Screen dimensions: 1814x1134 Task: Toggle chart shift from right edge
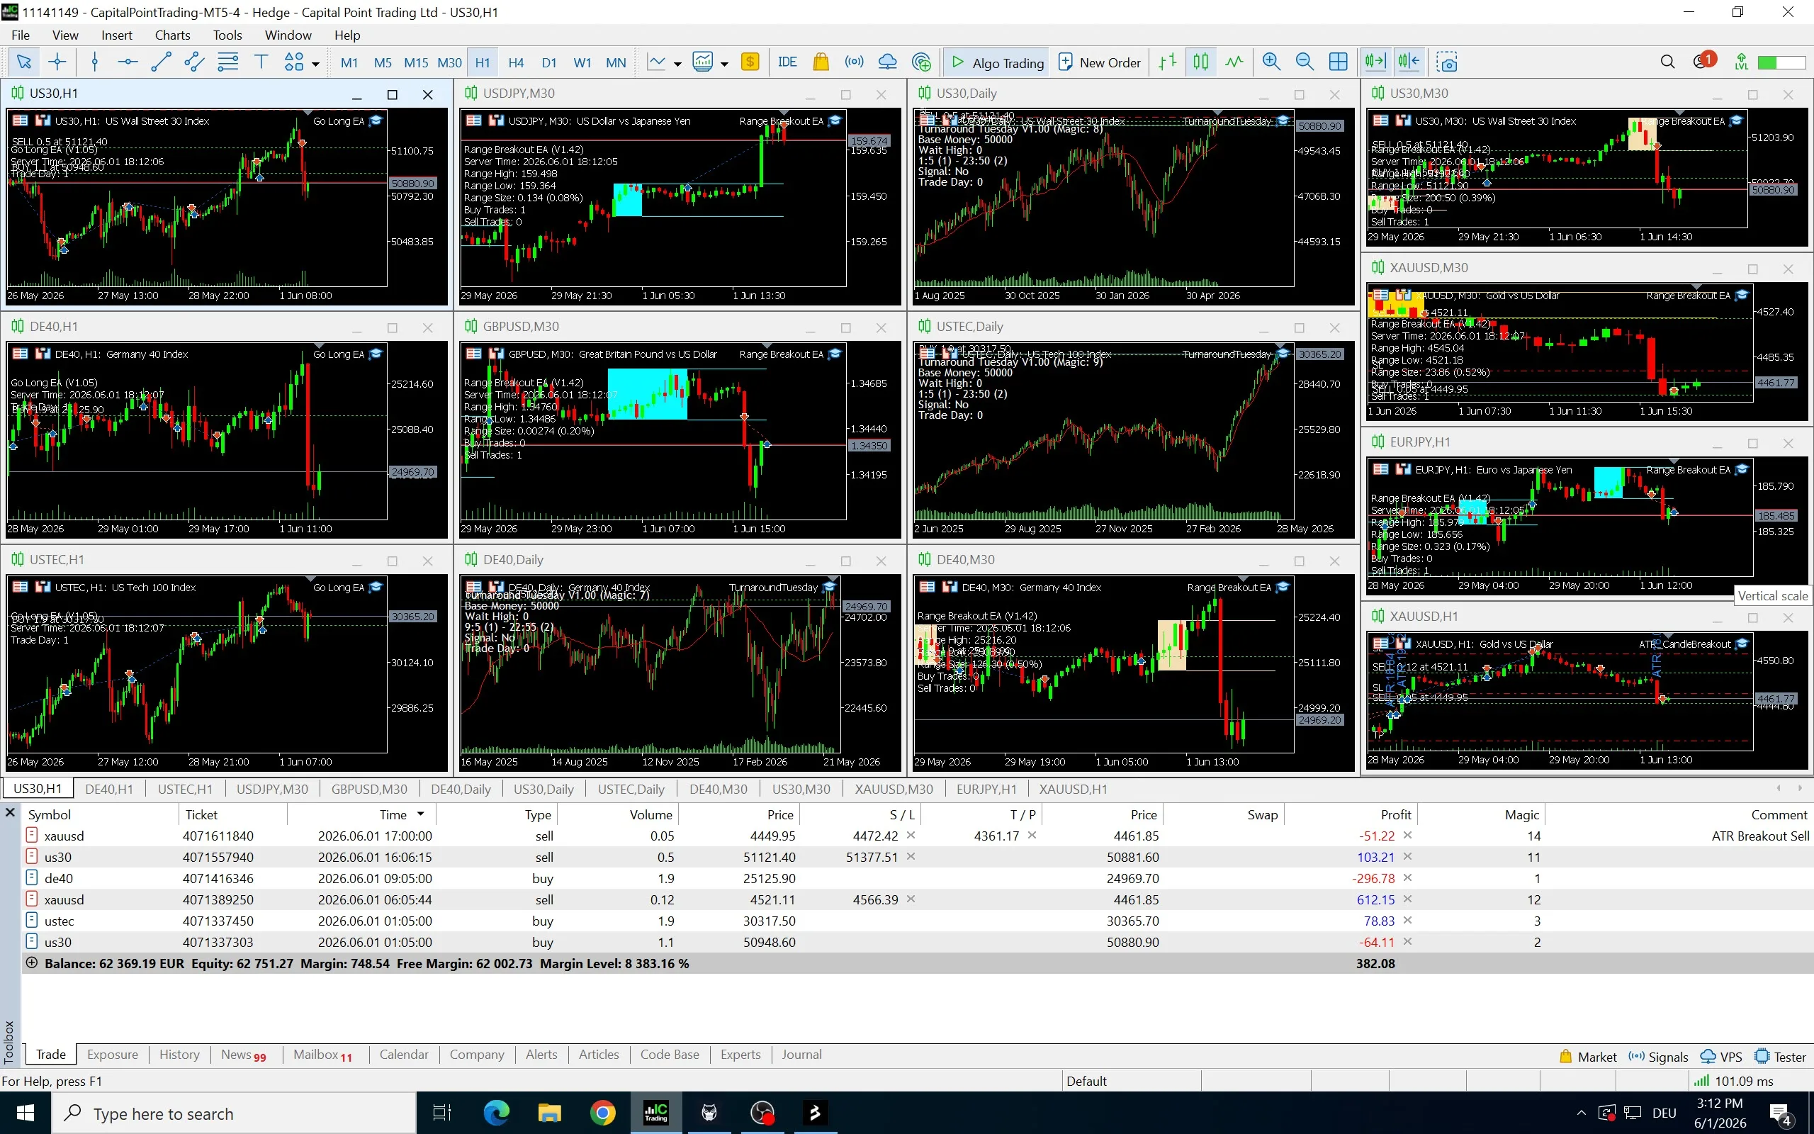1409,62
